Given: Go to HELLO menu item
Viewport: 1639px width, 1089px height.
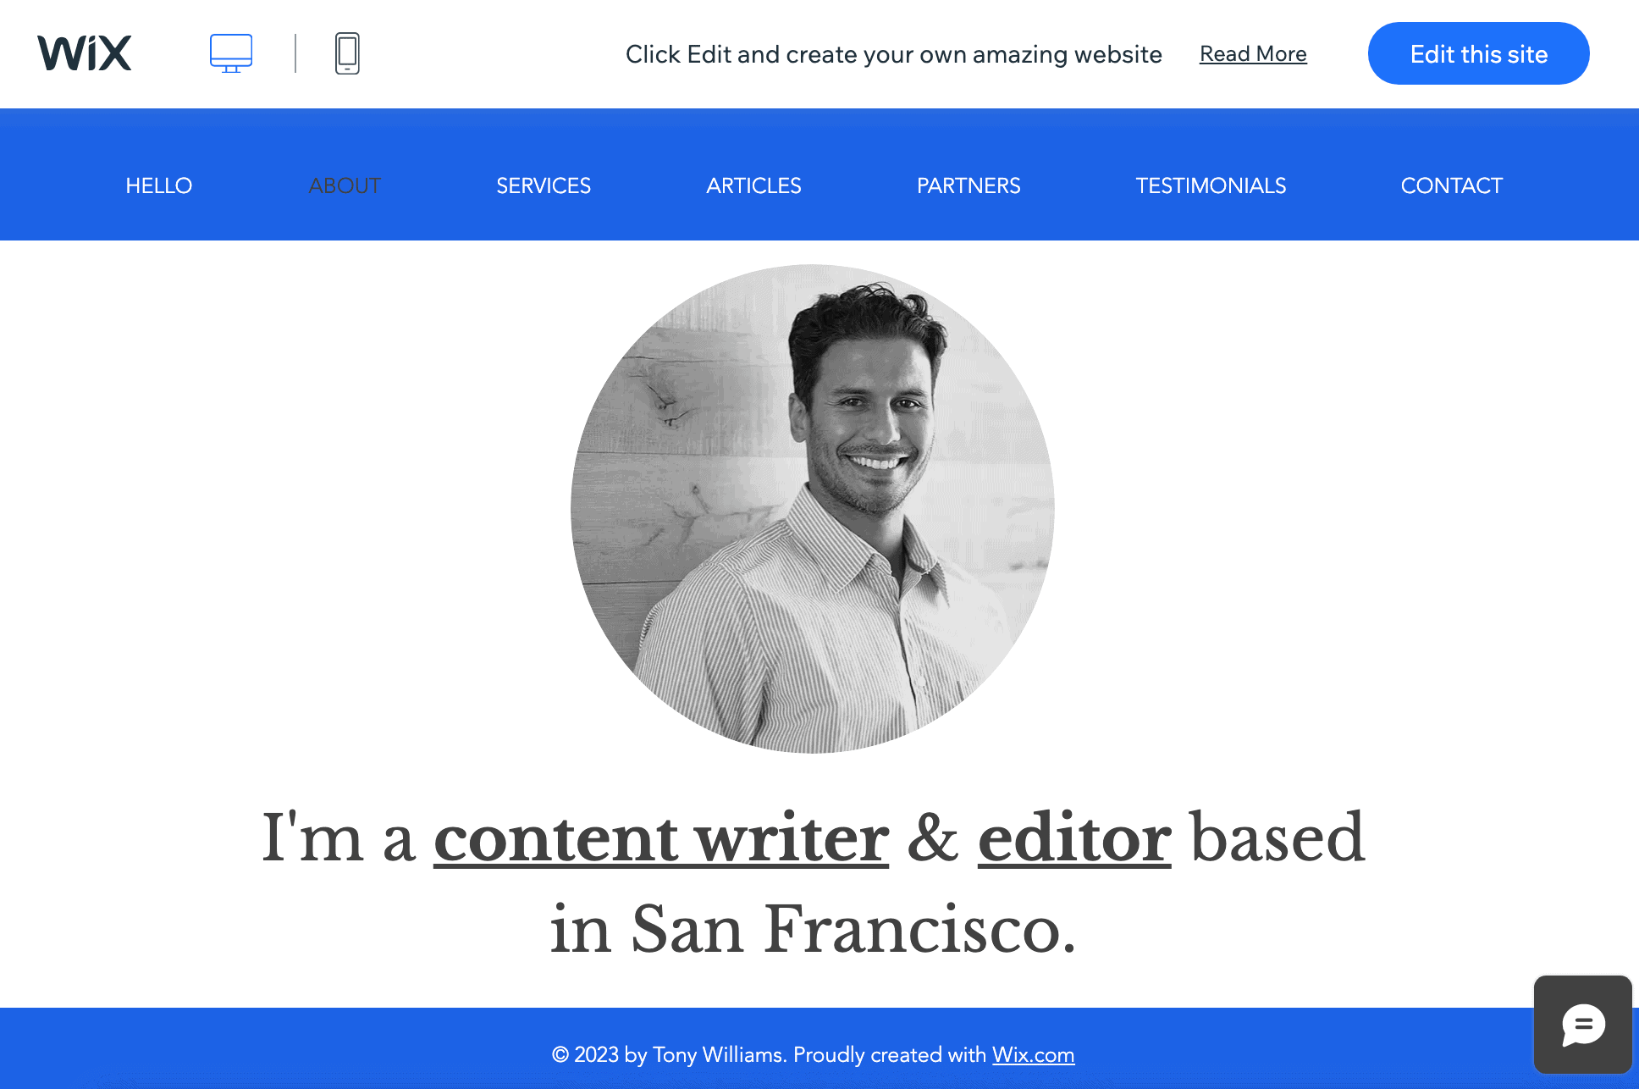Looking at the screenshot, I should coord(159,185).
